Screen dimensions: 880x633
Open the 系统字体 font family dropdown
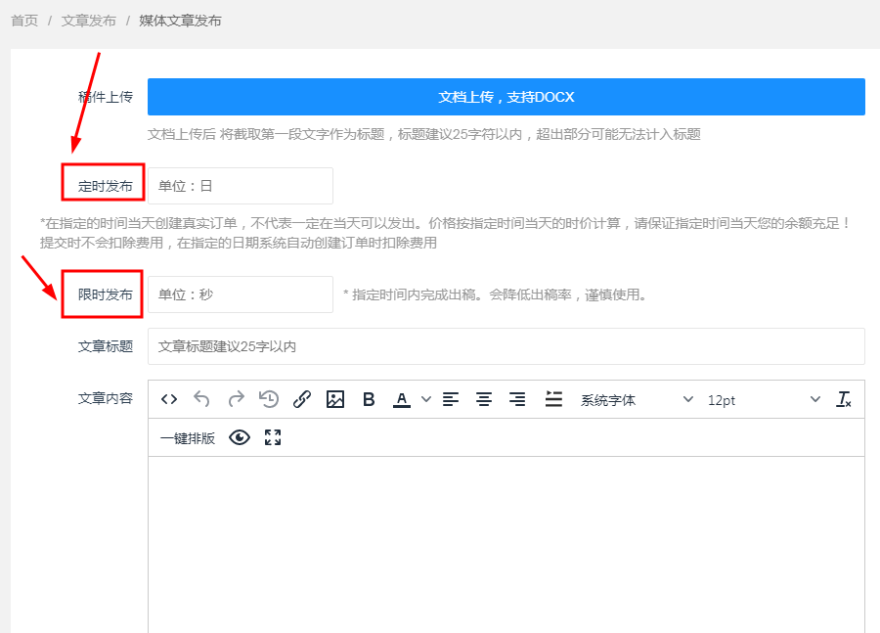click(x=637, y=400)
